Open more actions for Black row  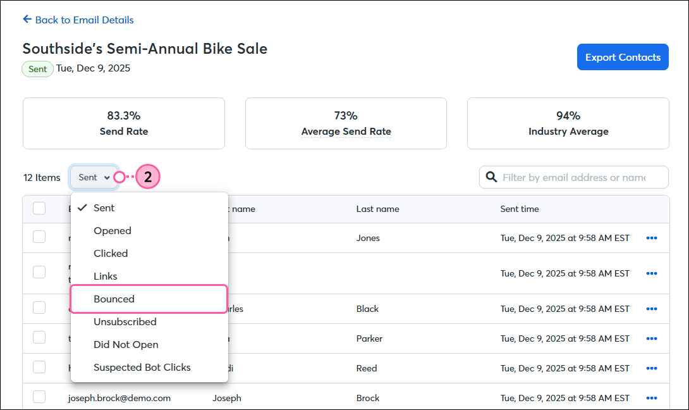652,309
